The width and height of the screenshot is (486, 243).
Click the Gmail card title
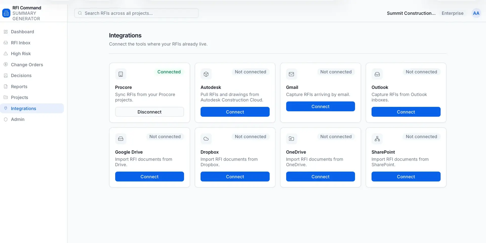[292, 87]
